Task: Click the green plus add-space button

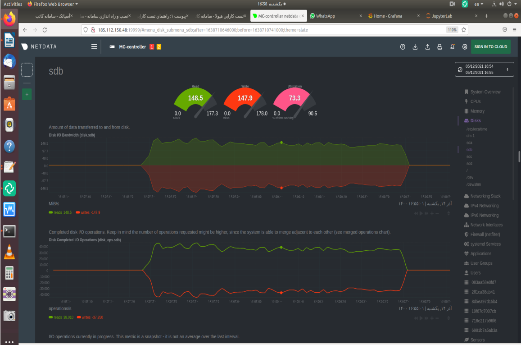Action: pos(27,94)
